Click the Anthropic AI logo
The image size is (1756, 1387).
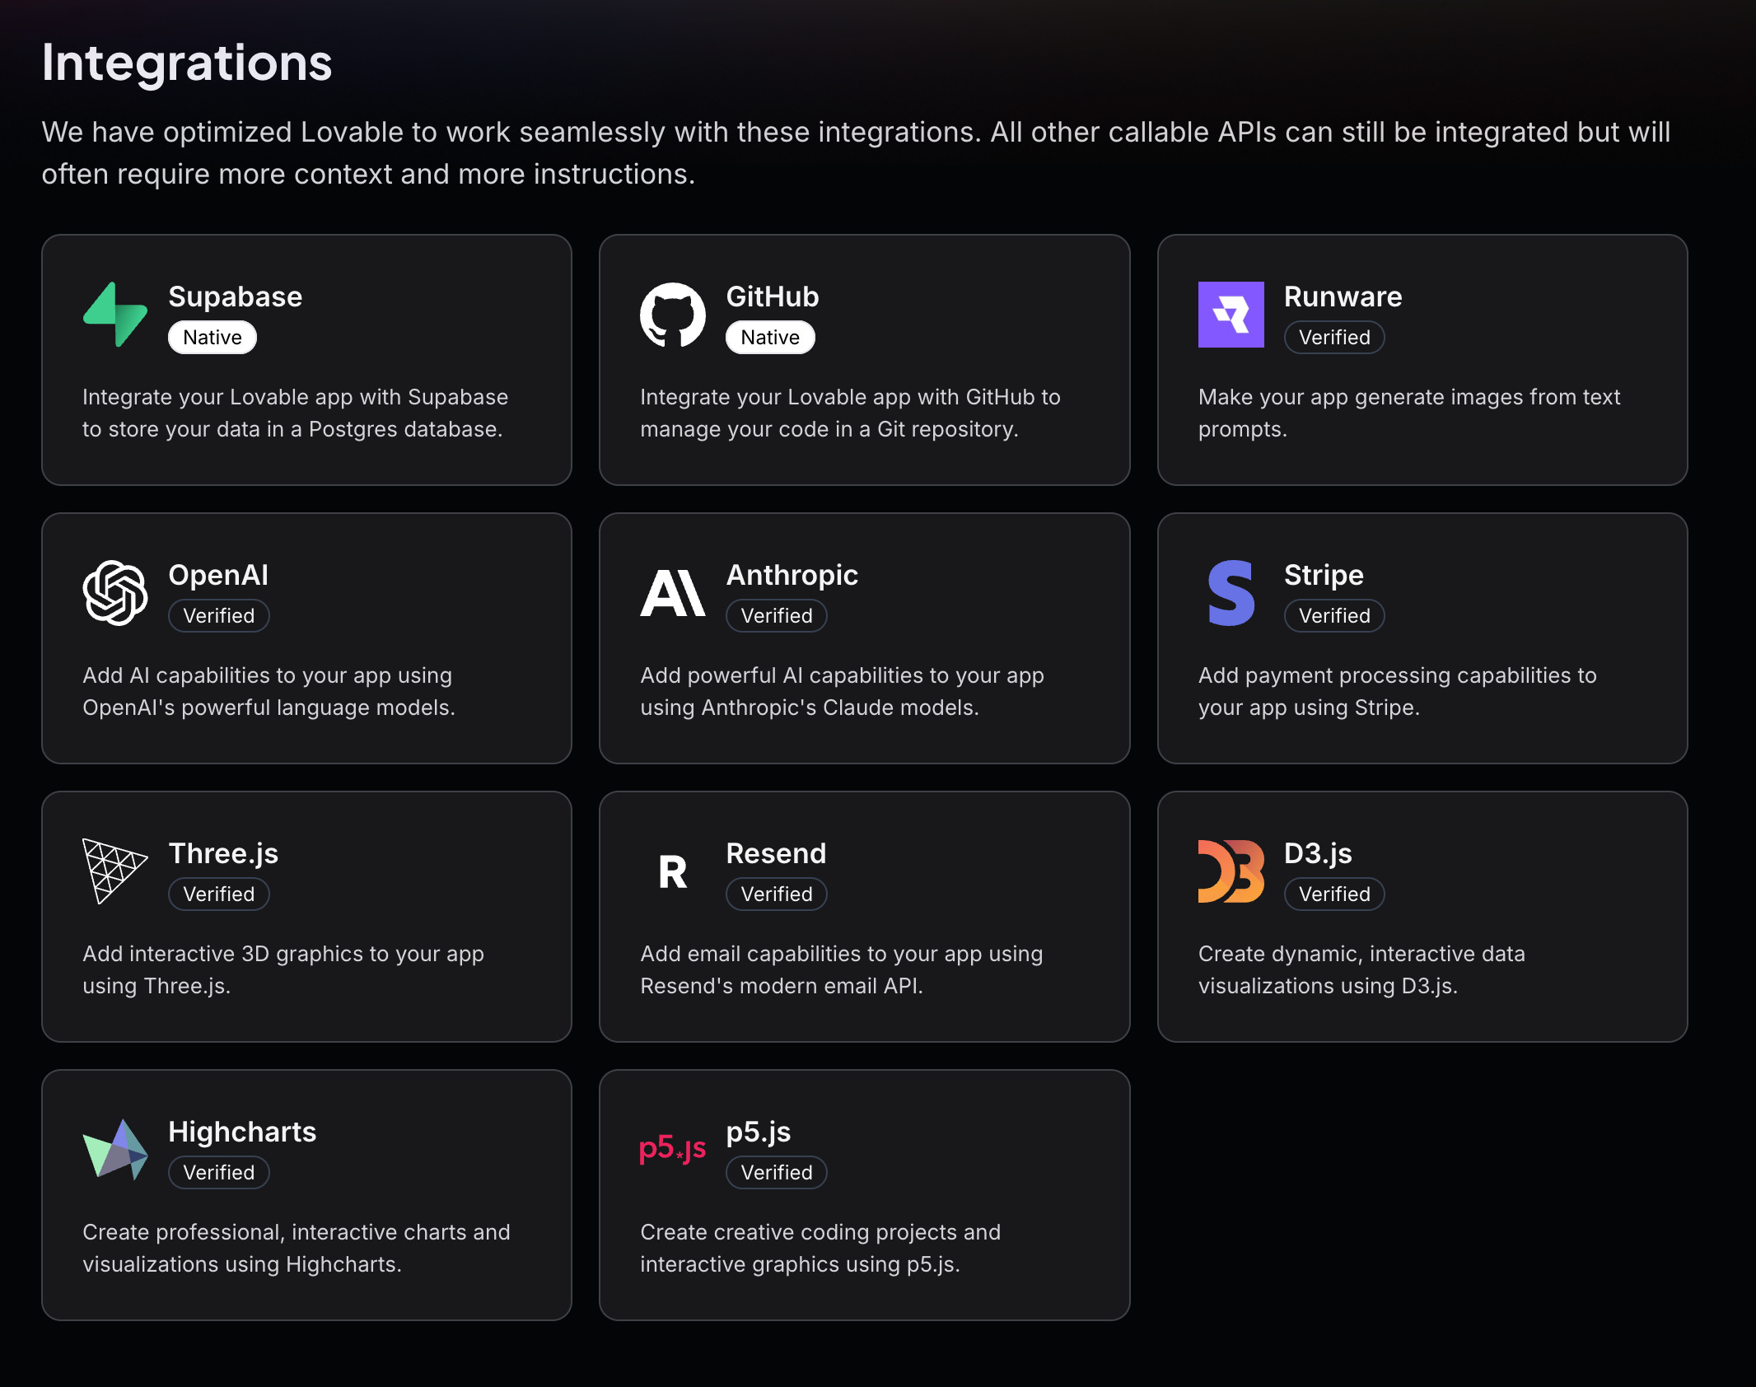[673, 593]
